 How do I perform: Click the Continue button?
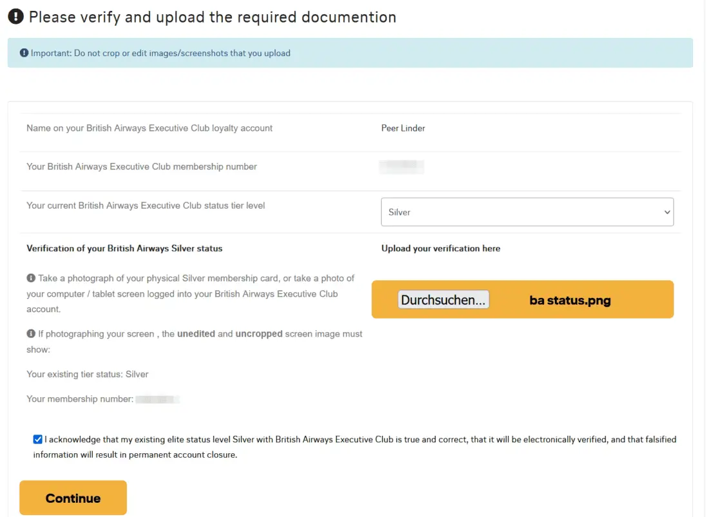73,498
